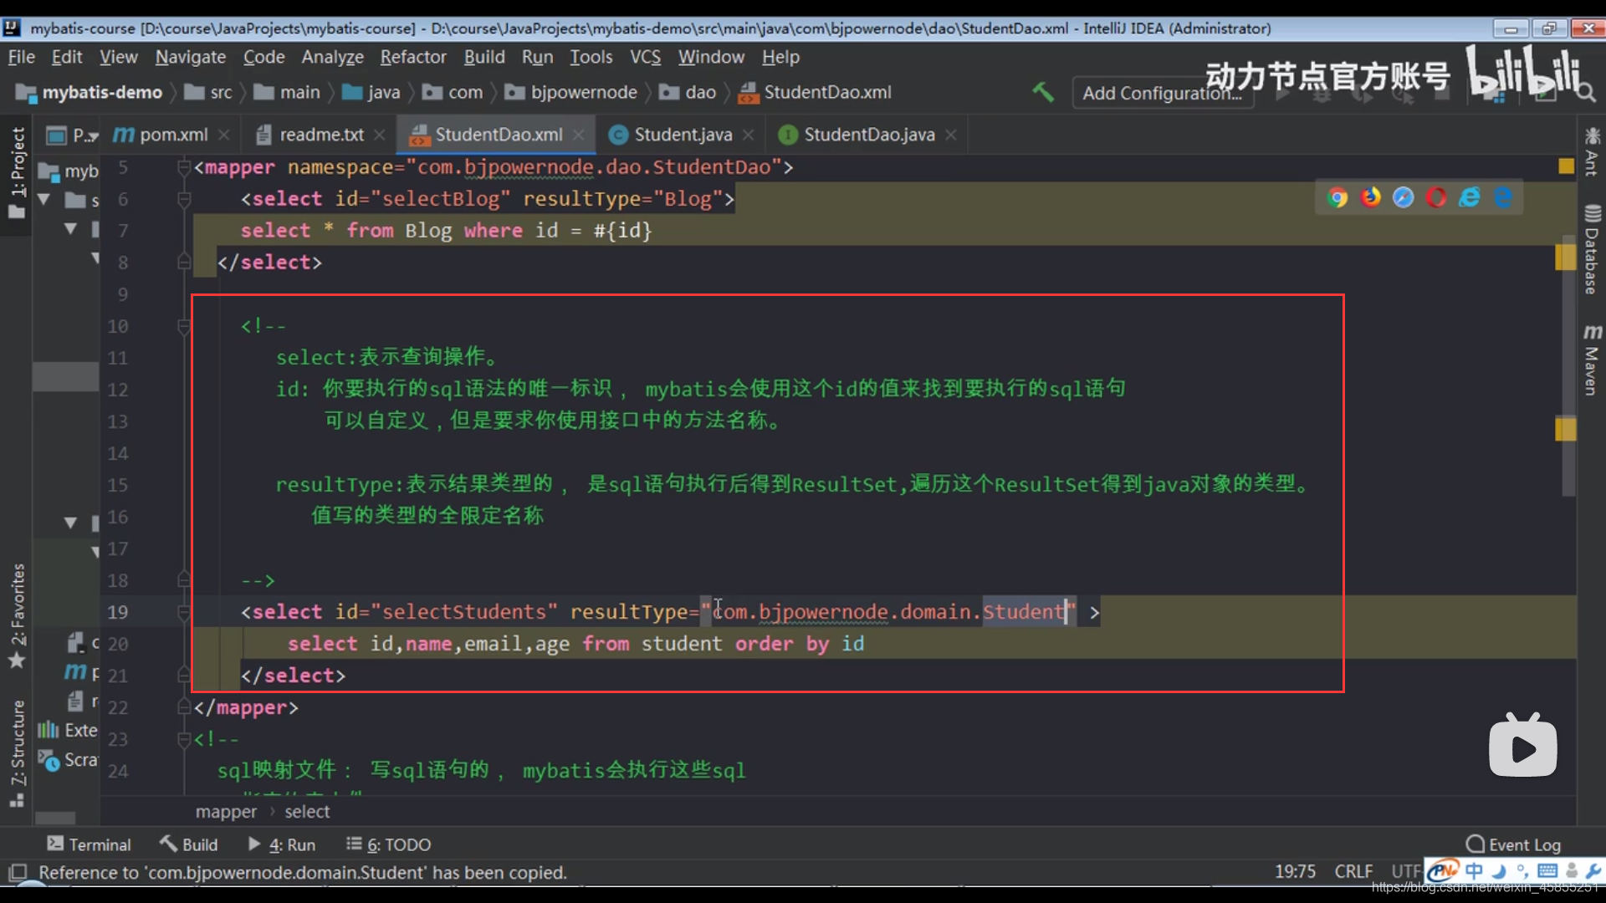Open the View menu
This screenshot has width=1606, height=903.
tap(118, 57)
